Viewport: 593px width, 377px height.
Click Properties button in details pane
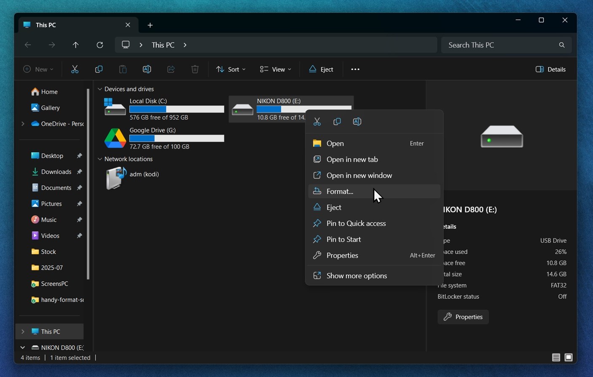point(463,317)
